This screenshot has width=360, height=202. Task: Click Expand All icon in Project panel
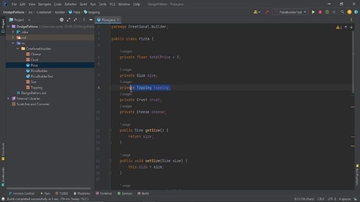(x=69, y=20)
